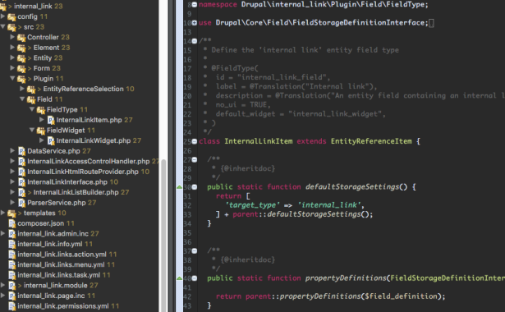The width and height of the screenshot is (505, 312).
Task: Click the InternalLinkInterface.php file icon
Action: (x=21, y=182)
